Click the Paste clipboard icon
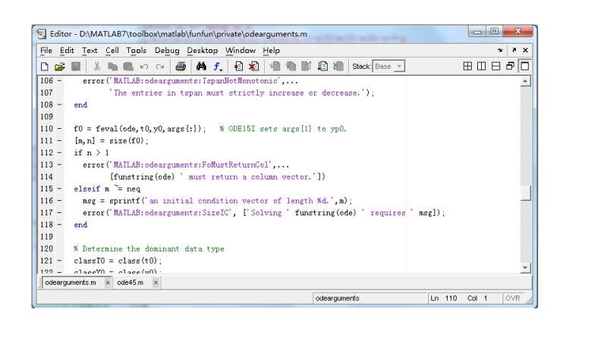 pyautogui.click(x=128, y=67)
